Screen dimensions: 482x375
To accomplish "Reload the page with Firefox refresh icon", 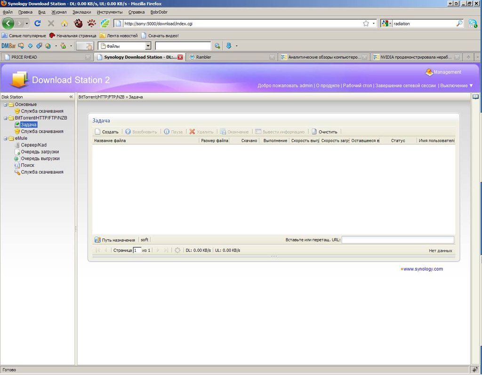I will [38, 23].
